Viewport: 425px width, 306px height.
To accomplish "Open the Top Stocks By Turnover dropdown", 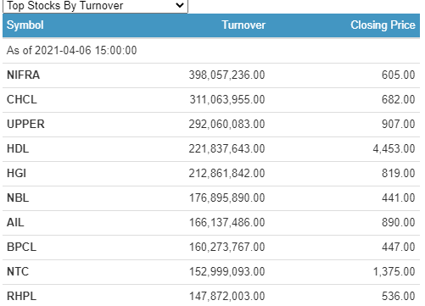I will [95, 6].
